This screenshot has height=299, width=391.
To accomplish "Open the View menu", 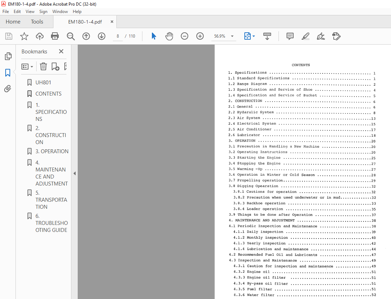I will point(30,12).
